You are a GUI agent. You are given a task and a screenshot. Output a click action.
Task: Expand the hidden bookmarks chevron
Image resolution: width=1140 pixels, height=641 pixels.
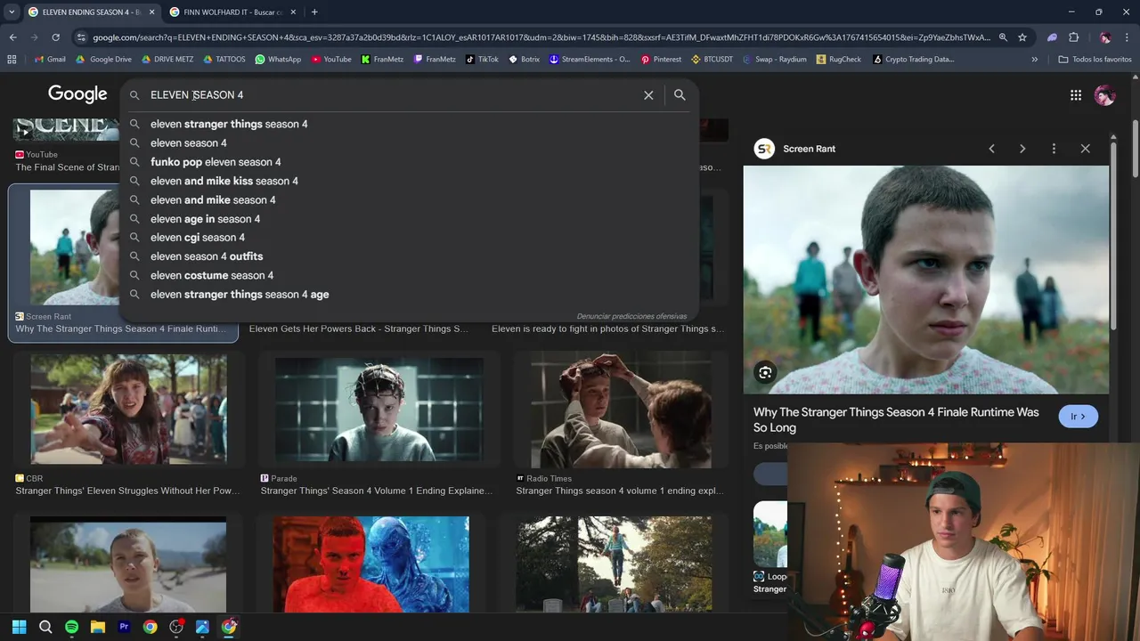click(1034, 60)
